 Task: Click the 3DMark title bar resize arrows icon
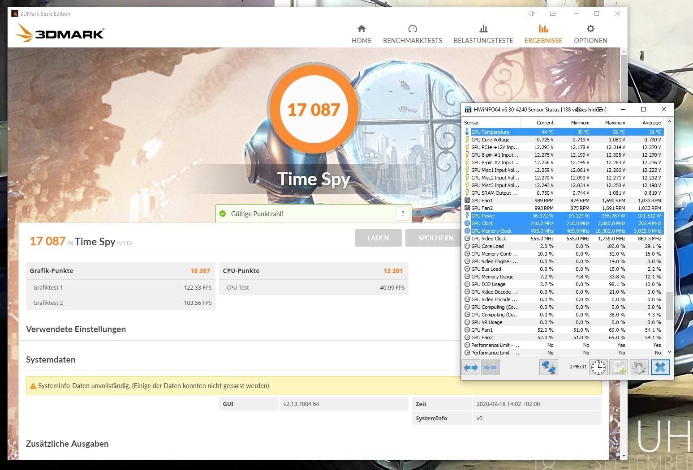531,13
